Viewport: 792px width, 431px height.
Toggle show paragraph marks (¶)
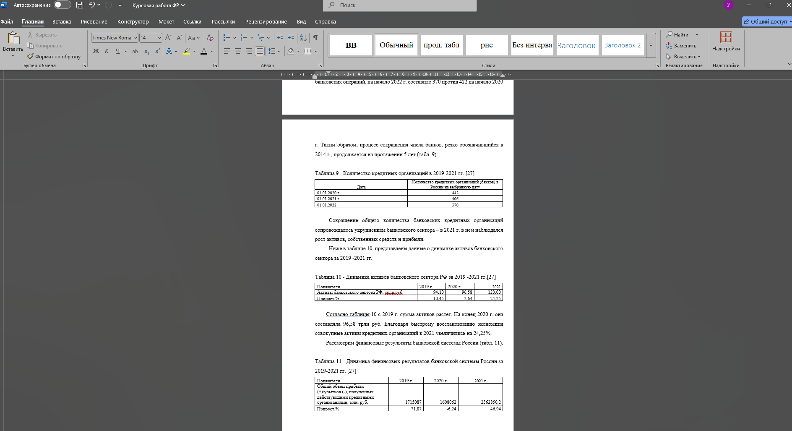[x=315, y=38]
